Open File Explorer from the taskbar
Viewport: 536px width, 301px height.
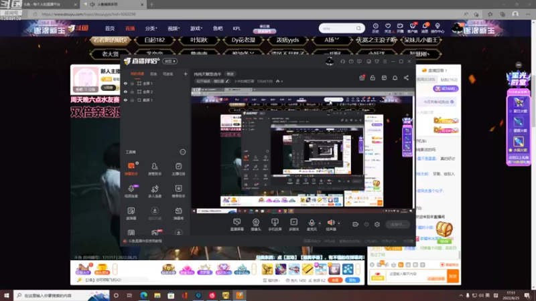(x=157, y=295)
